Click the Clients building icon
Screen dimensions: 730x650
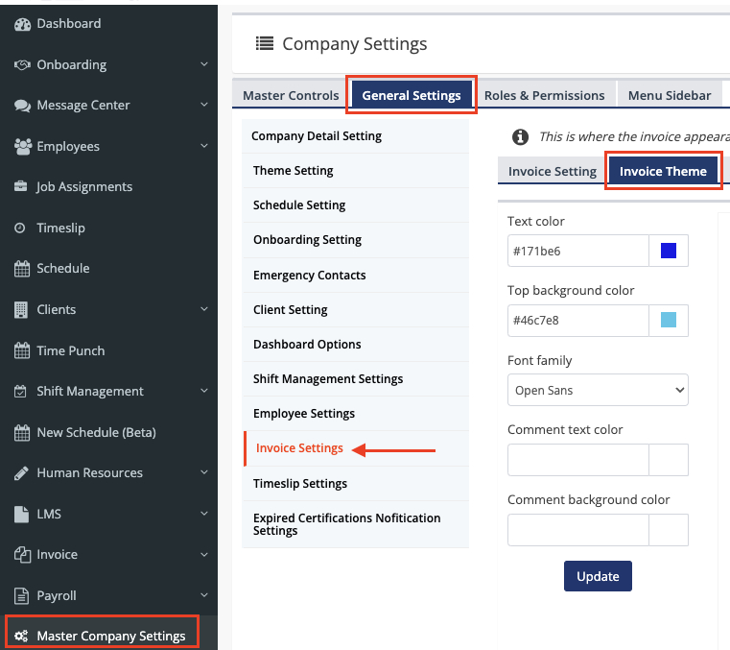[21, 310]
